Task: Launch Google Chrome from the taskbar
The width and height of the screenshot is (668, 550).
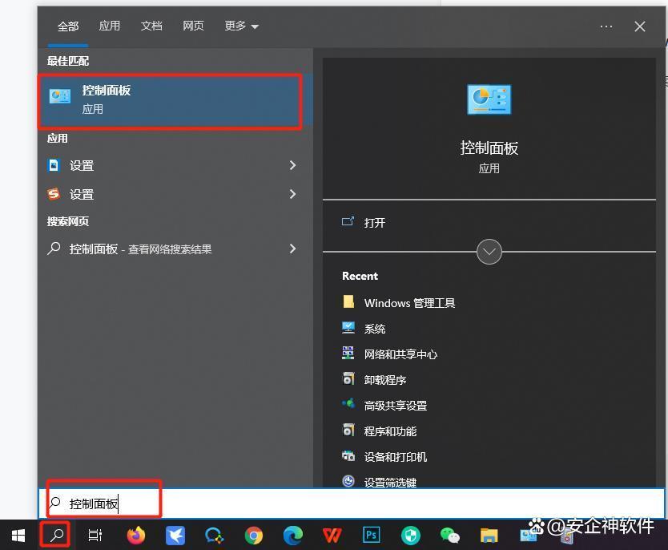Action: coord(254,536)
